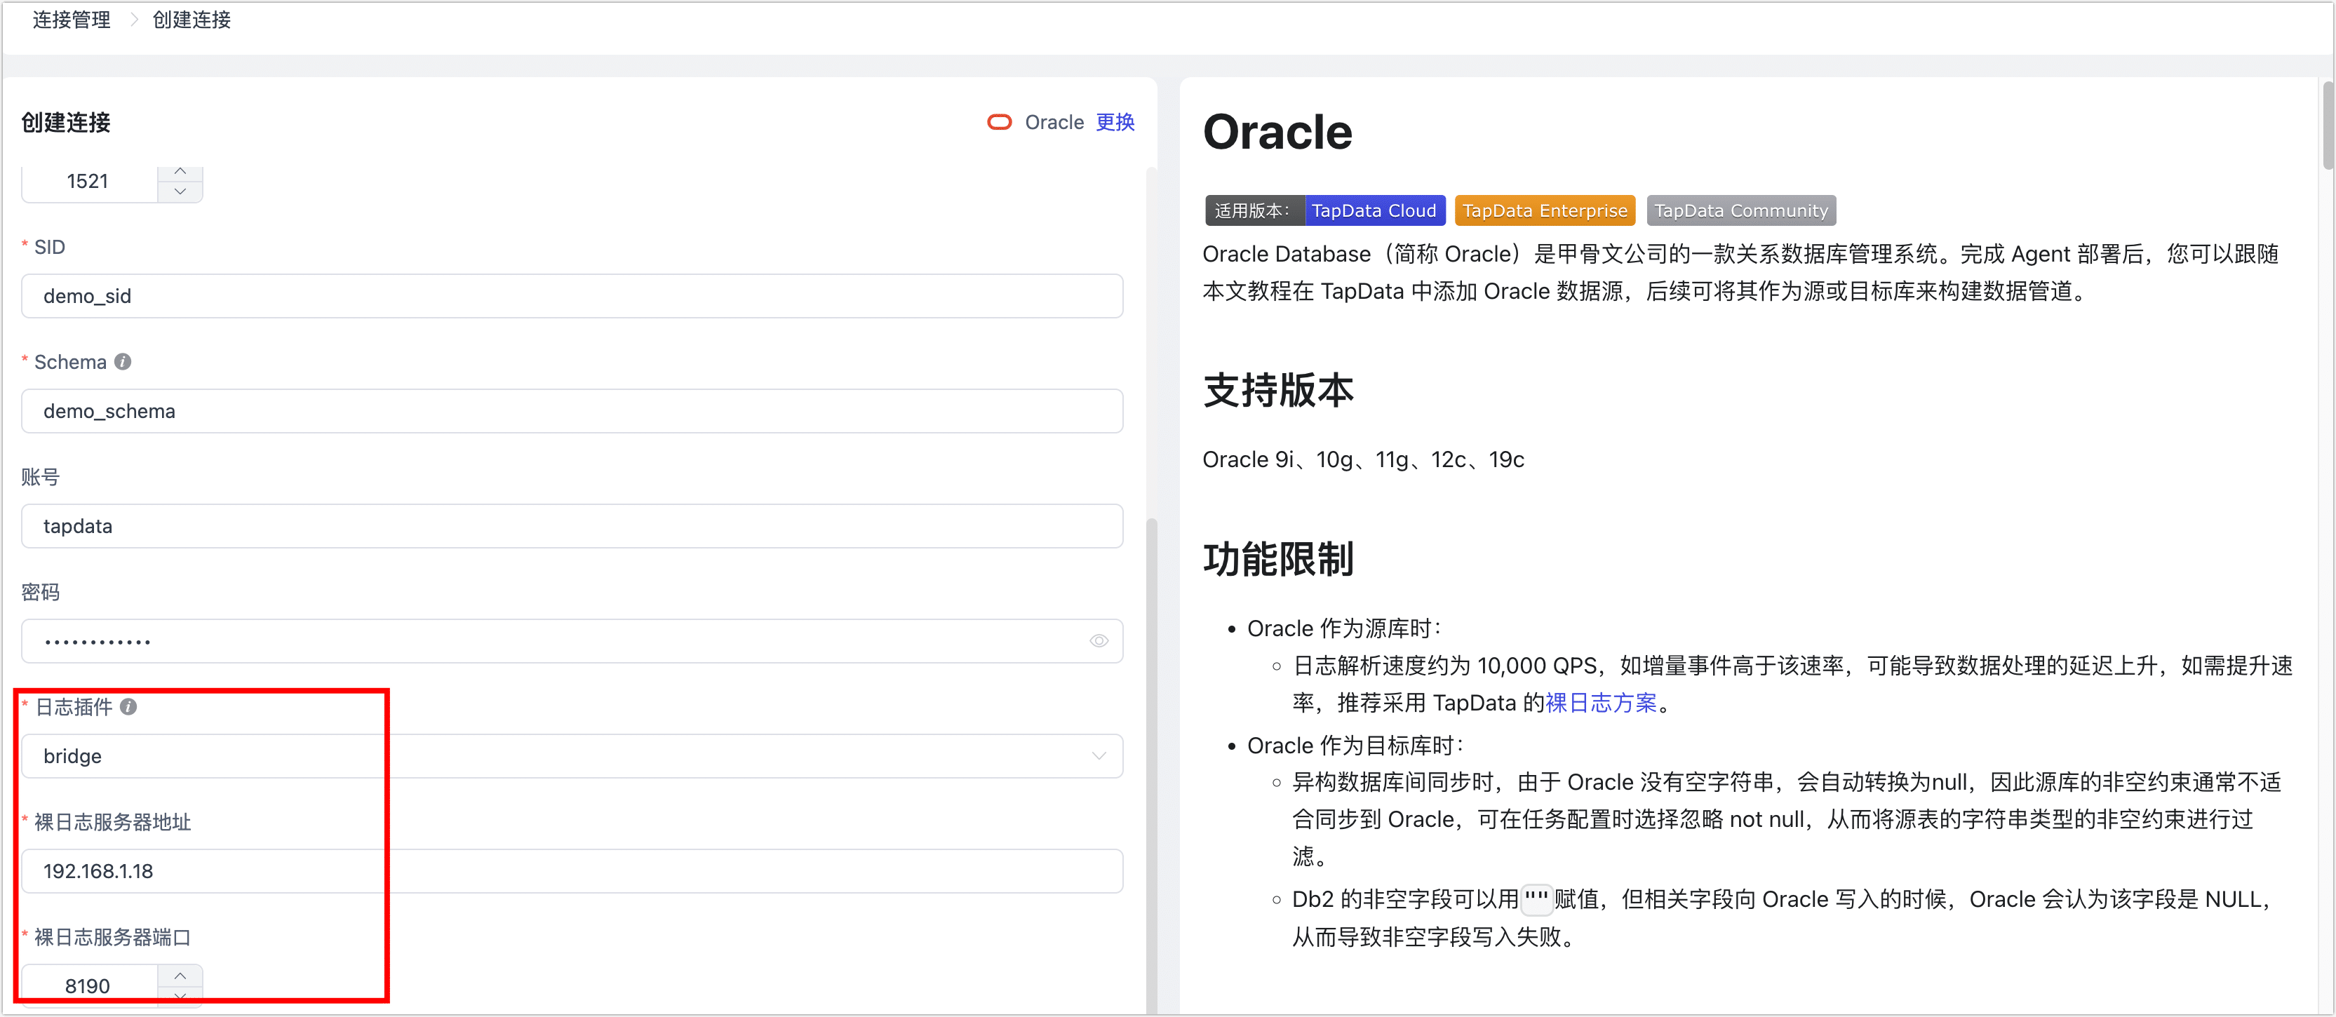Screen dimensions: 2336x1017
Task: Click 创建连接 breadcrumb item
Action: (192, 20)
